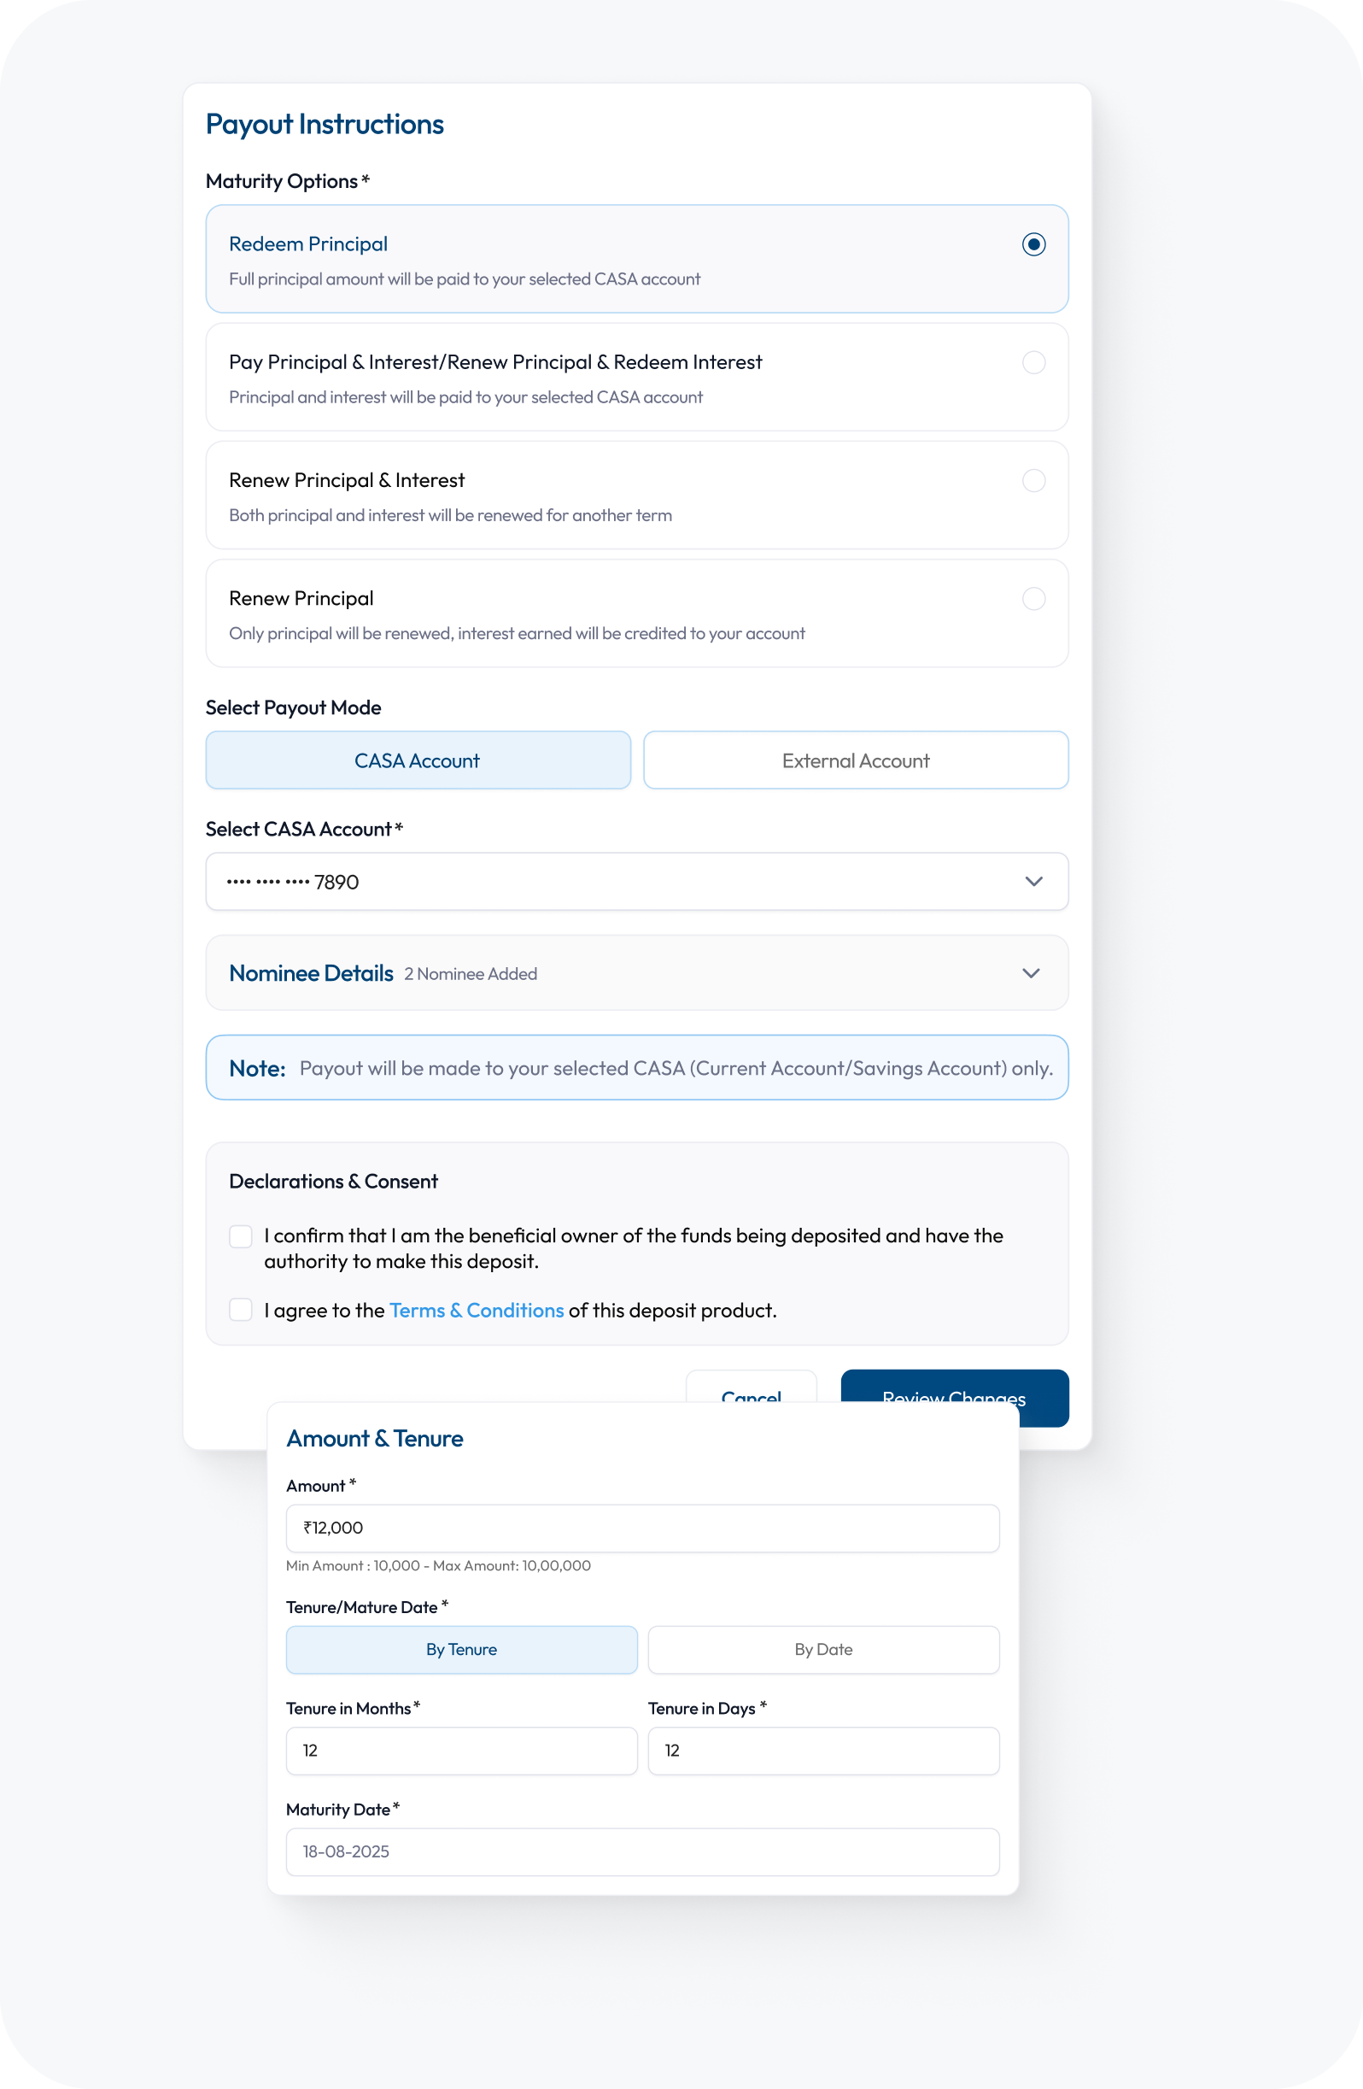1363x2089 pixels.
Task: Focus the Tenure in Months field
Action: [461, 1750]
